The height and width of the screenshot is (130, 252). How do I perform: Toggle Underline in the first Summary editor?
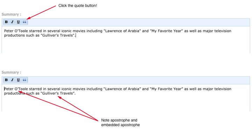[x=18, y=22]
